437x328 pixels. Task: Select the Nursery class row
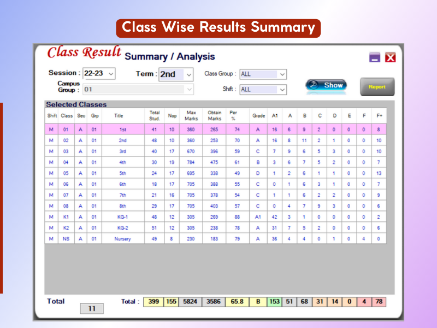tap(122, 239)
